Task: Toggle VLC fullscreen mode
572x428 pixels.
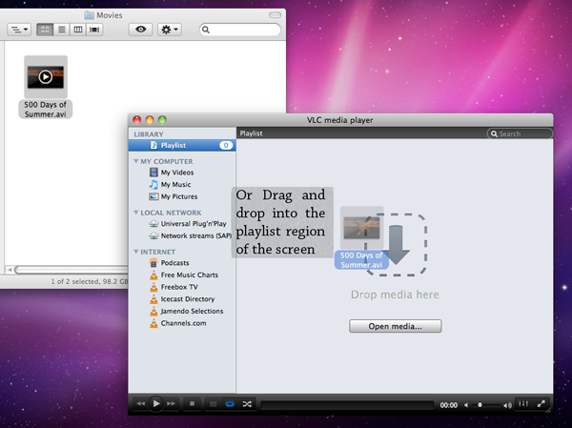Action: [541, 404]
